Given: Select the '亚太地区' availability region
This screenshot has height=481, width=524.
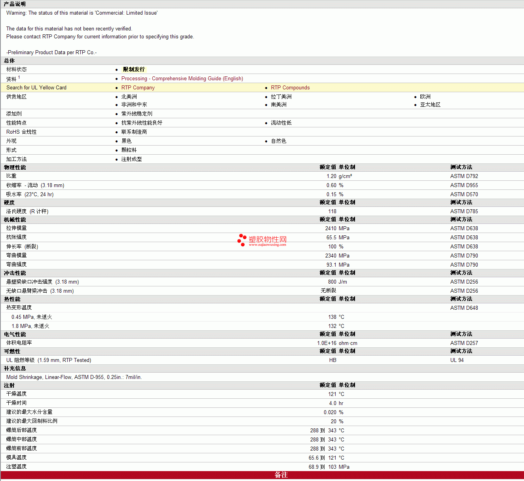Looking at the screenshot, I should click(431, 105).
